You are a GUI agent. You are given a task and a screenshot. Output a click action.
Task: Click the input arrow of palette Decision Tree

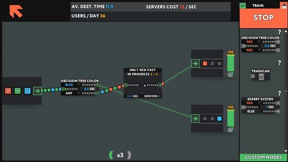pyautogui.click(x=243, y=46)
